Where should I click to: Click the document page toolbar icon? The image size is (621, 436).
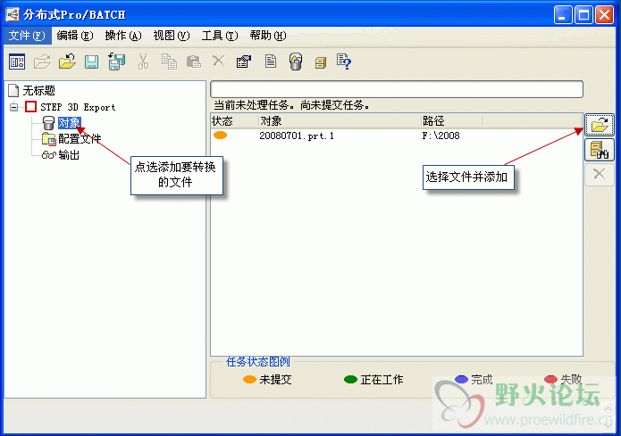point(271,62)
